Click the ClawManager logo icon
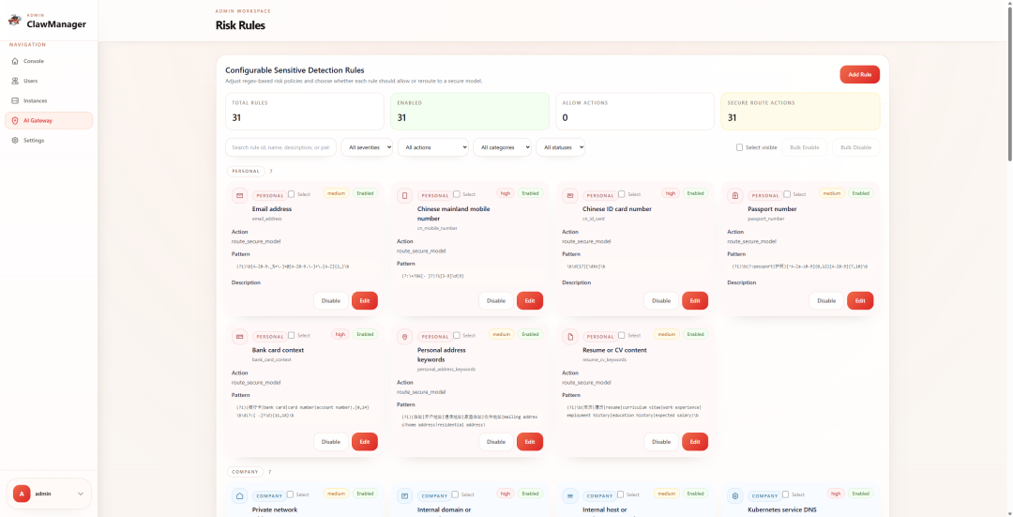1013x517 pixels. tap(15, 21)
